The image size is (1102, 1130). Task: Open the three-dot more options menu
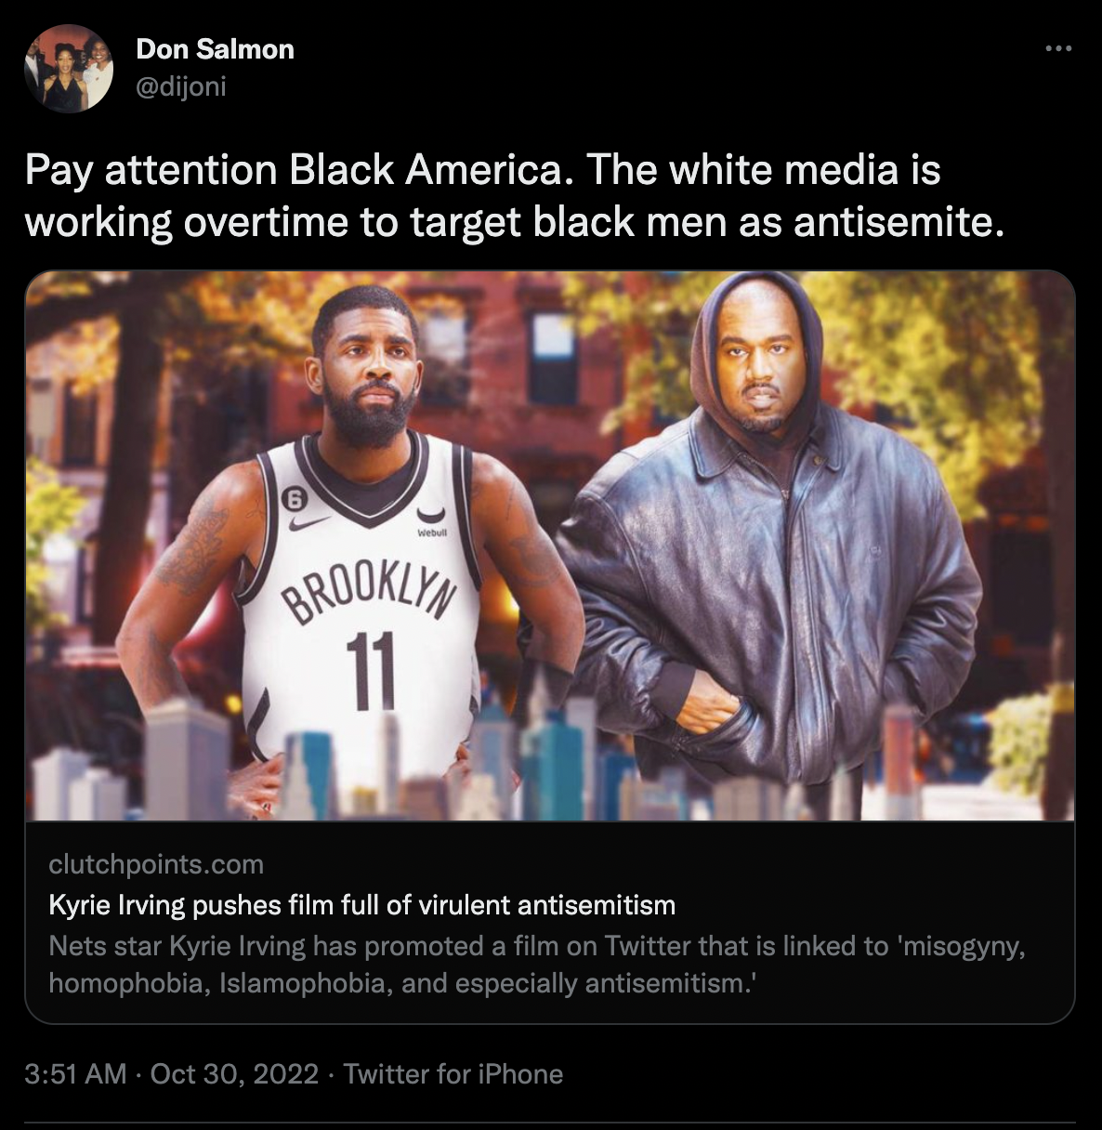(1058, 48)
